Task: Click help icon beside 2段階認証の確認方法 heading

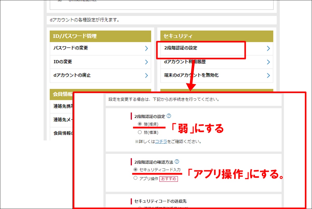Action: (177, 162)
